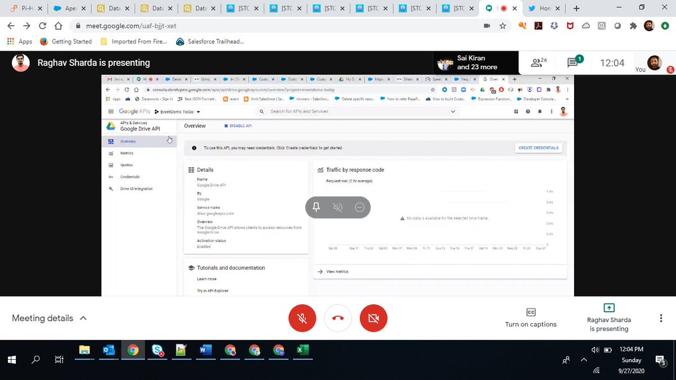676x380 pixels.
Task: Select Metrics in presented sidebar
Action: coord(127,153)
